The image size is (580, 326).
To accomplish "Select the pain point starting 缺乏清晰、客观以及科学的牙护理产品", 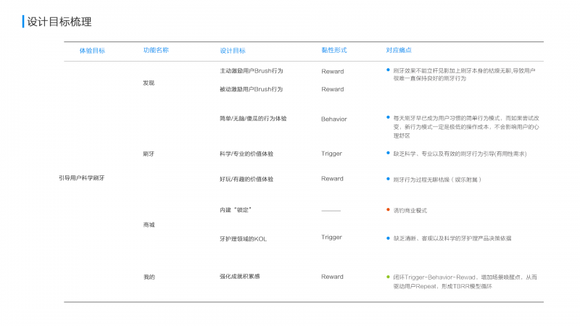I will click(452, 239).
